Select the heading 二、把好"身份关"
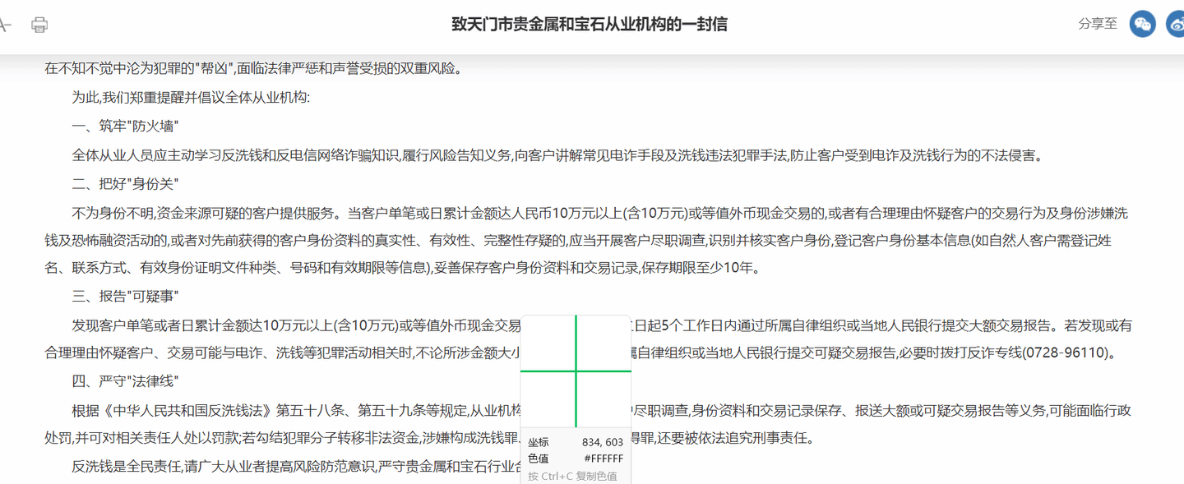 pyautogui.click(x=126, y=182)
